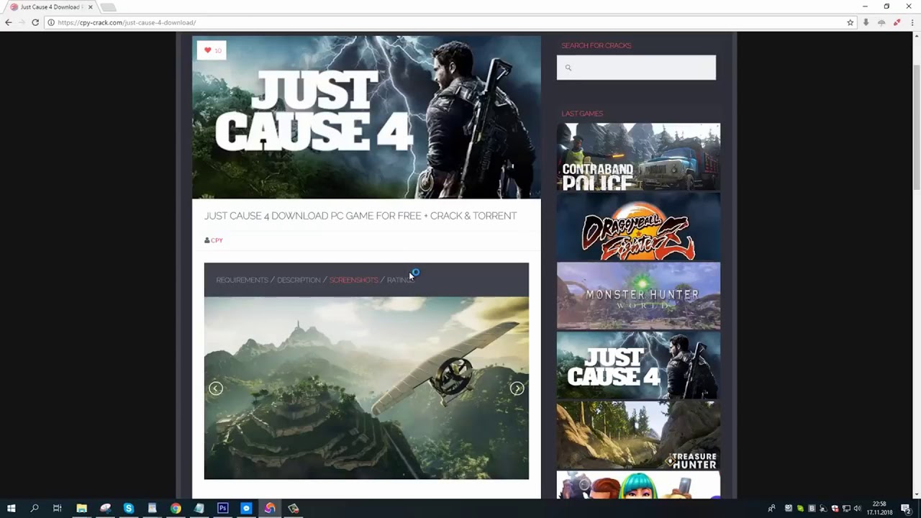Screen dimensions: 921x518
Task: Switch to the Ratings tab
Action: coord(400,280)
